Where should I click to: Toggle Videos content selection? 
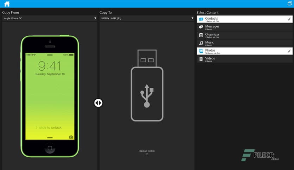coord(244,59)
